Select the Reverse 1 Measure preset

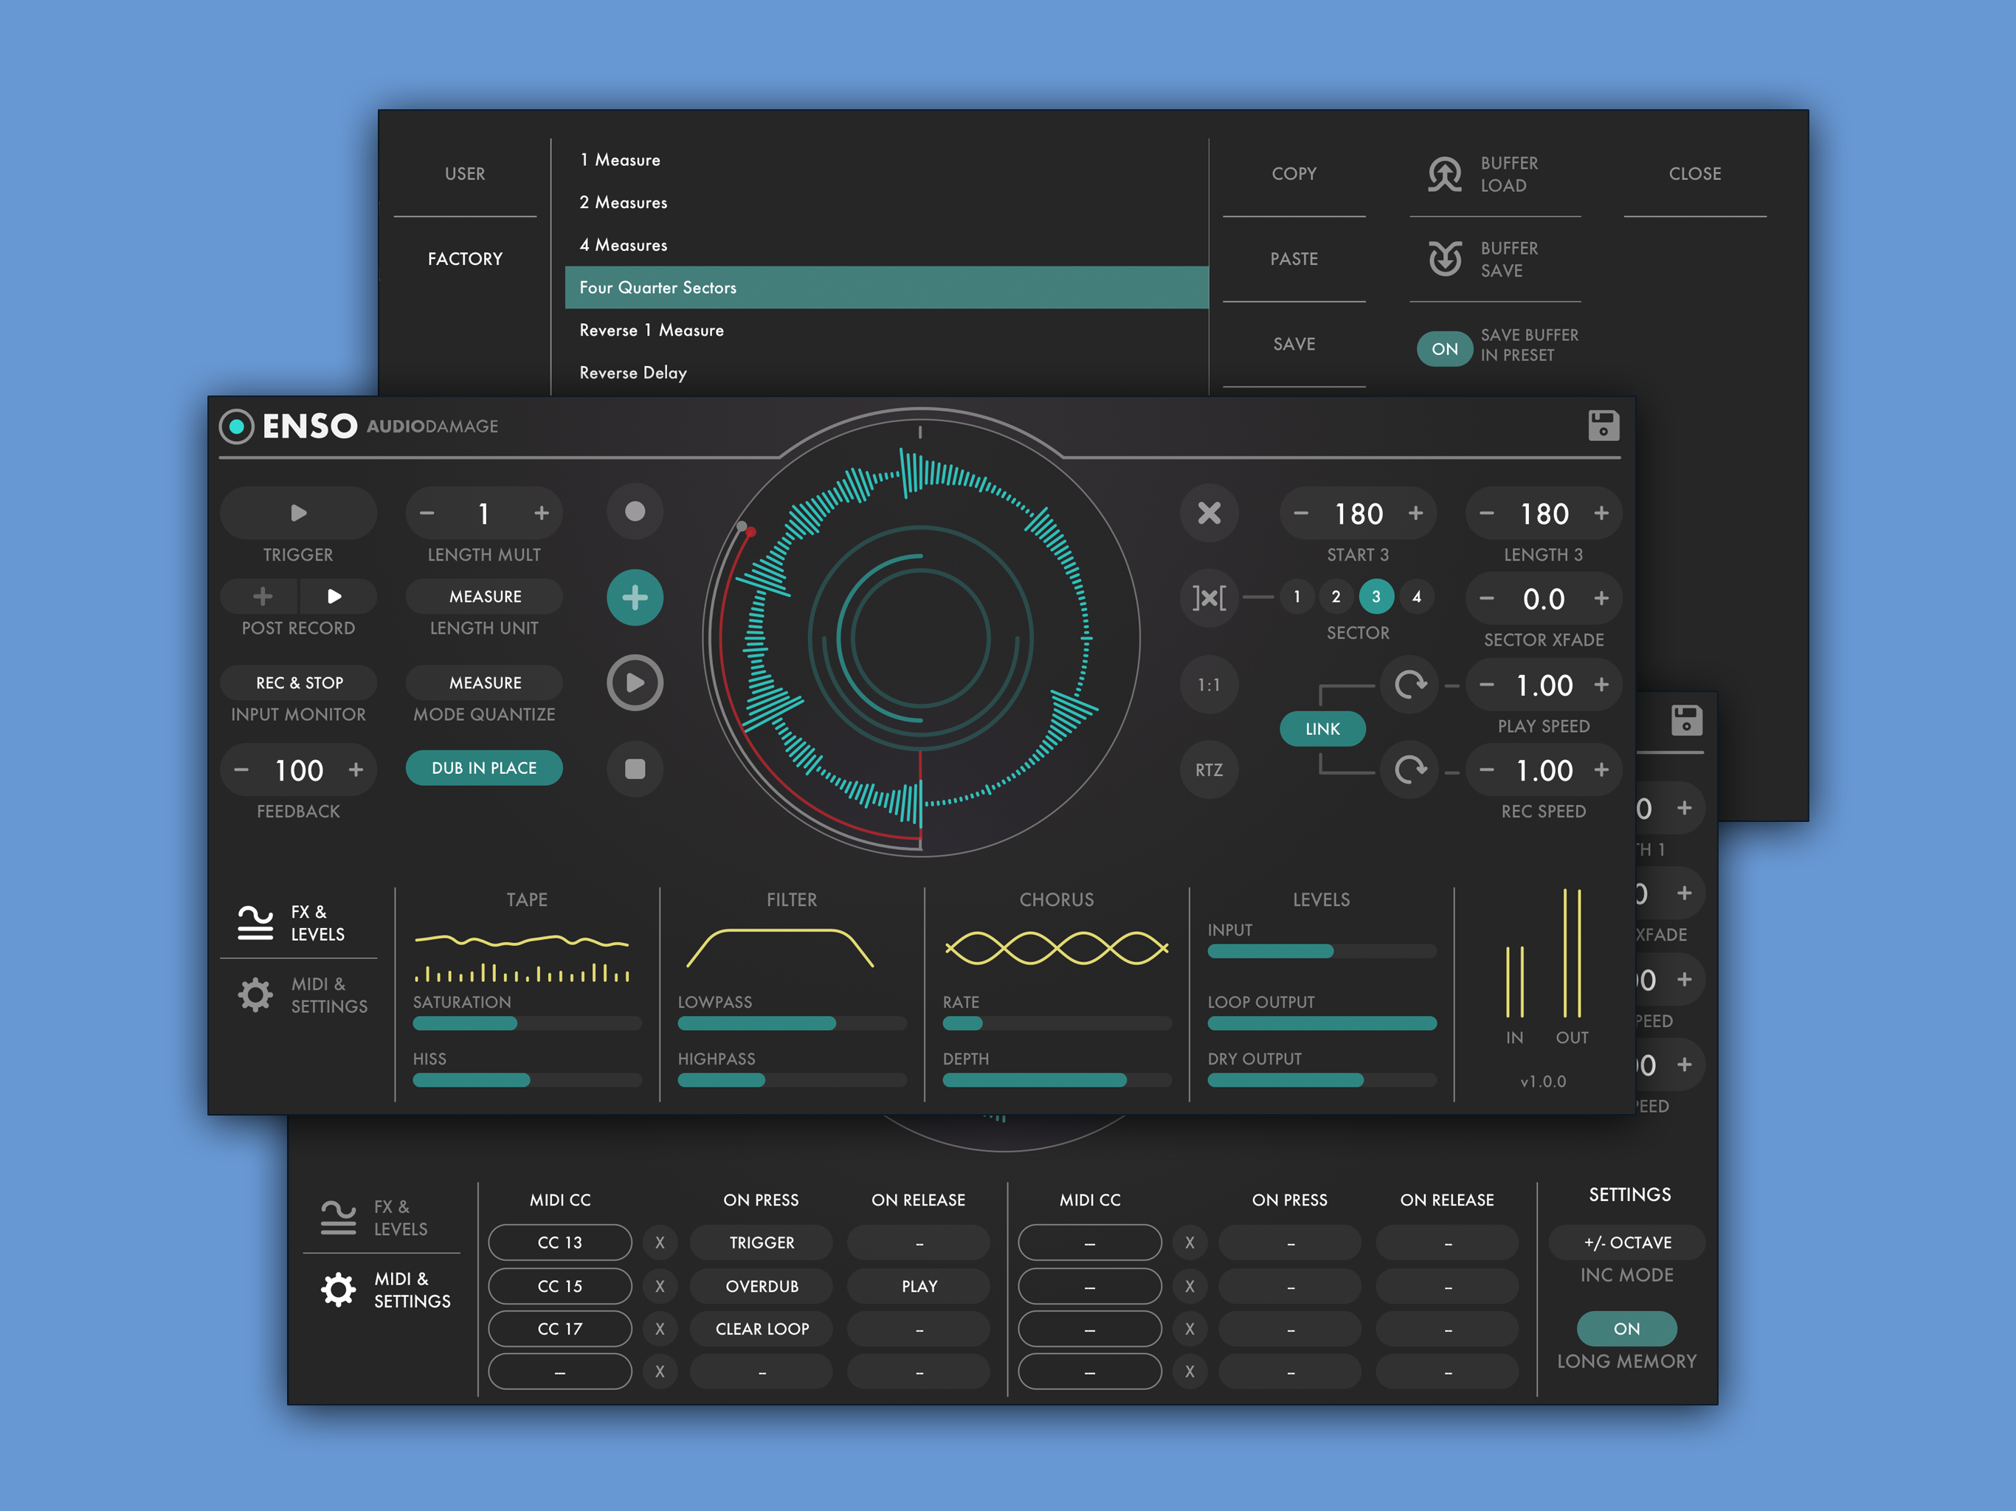point(651,330)
